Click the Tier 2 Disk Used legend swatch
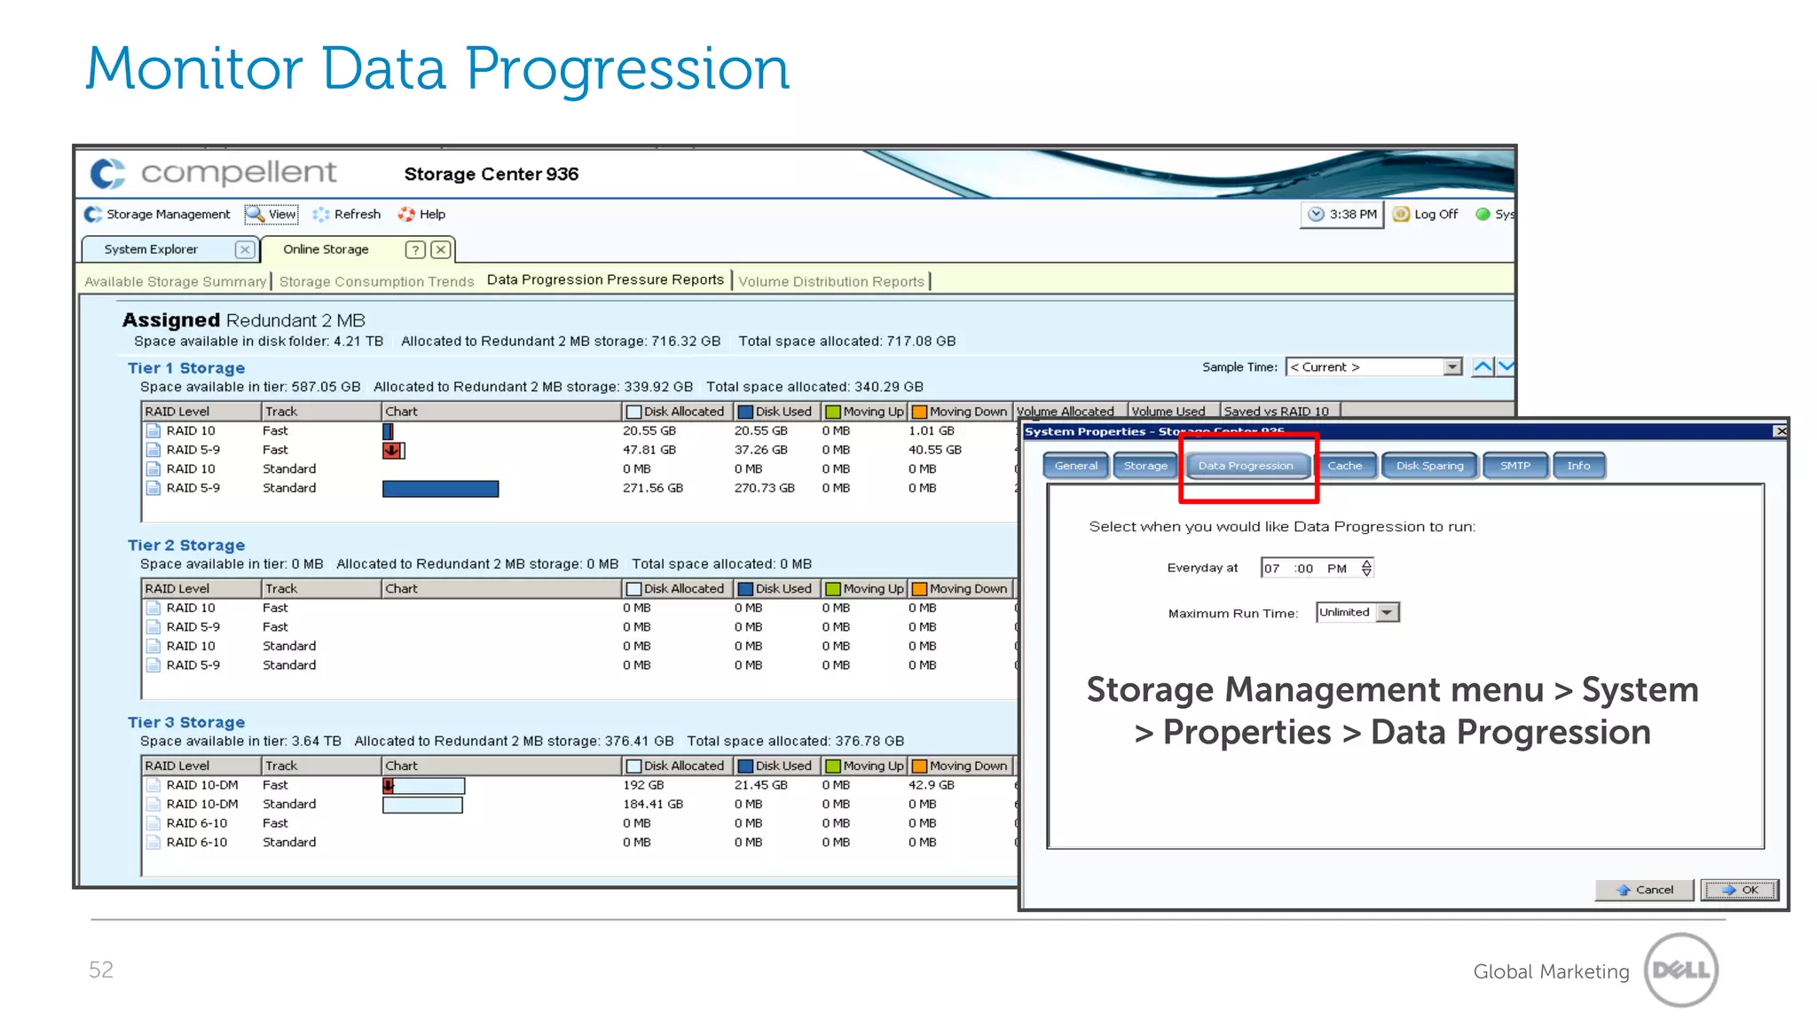 click(x=745, y=589)
